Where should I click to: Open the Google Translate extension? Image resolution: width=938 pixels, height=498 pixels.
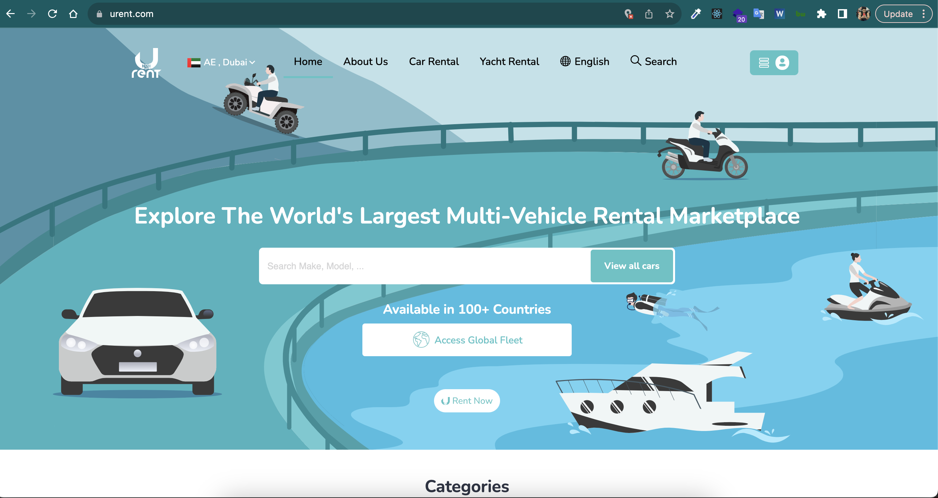[x=758, y=14]
